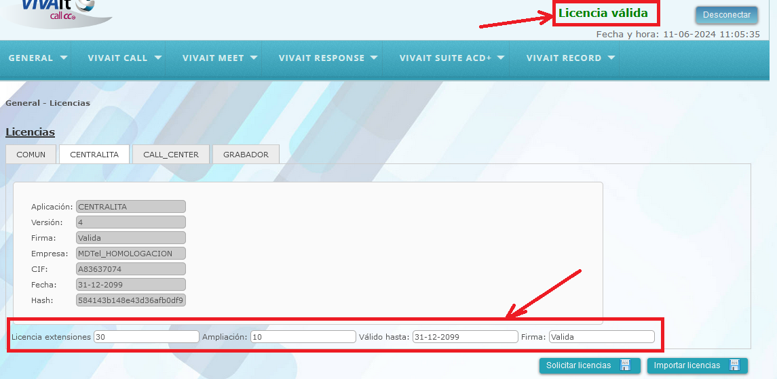This screenshot has height=379, width=777.
Task: Click the Empresa field MDTel_HOMOLOGACION
Action: pos(131,254)
